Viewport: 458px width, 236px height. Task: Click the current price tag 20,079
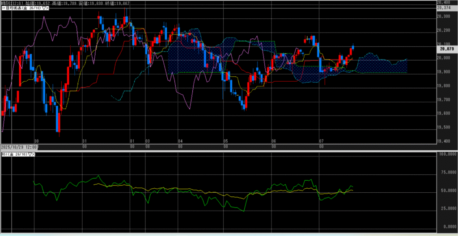point(446,49)
